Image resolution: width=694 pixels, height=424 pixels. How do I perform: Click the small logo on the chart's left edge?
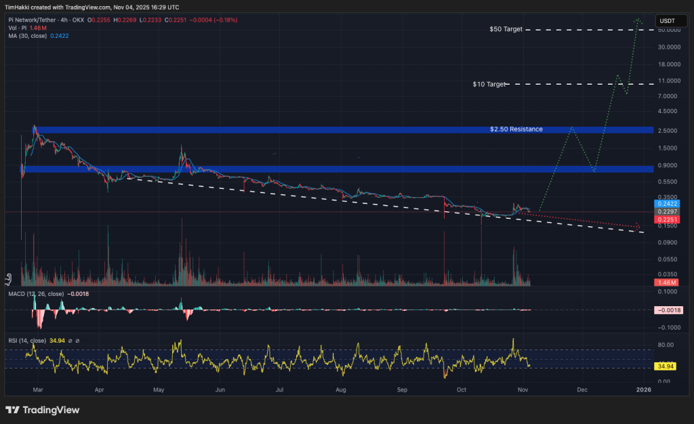click(x=8, y=278)
